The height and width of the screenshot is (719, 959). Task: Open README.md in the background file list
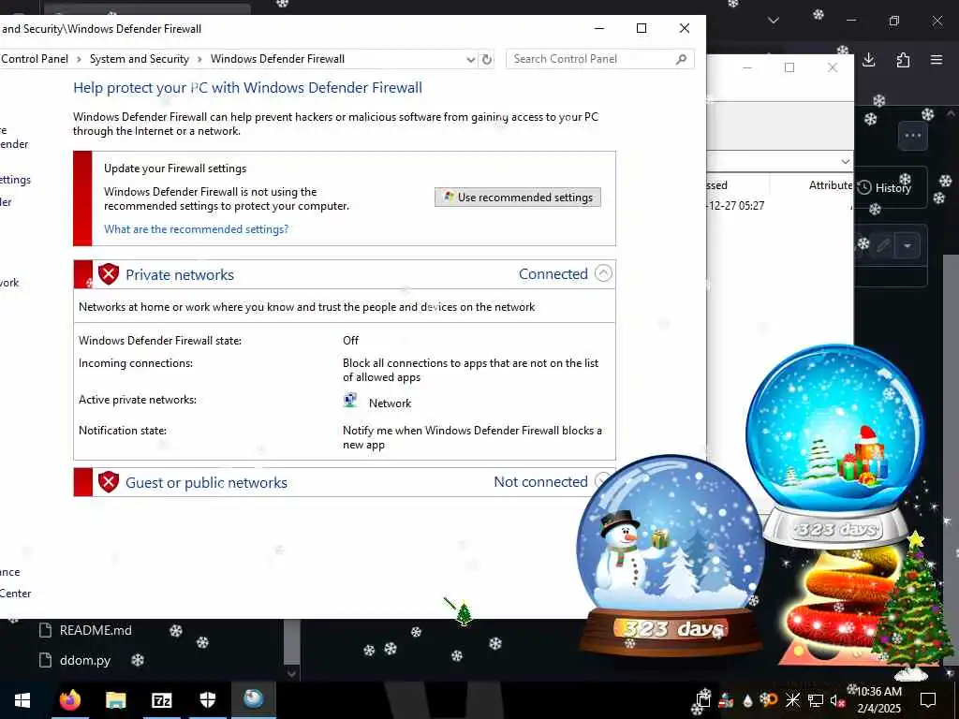[x=96, y=630]
